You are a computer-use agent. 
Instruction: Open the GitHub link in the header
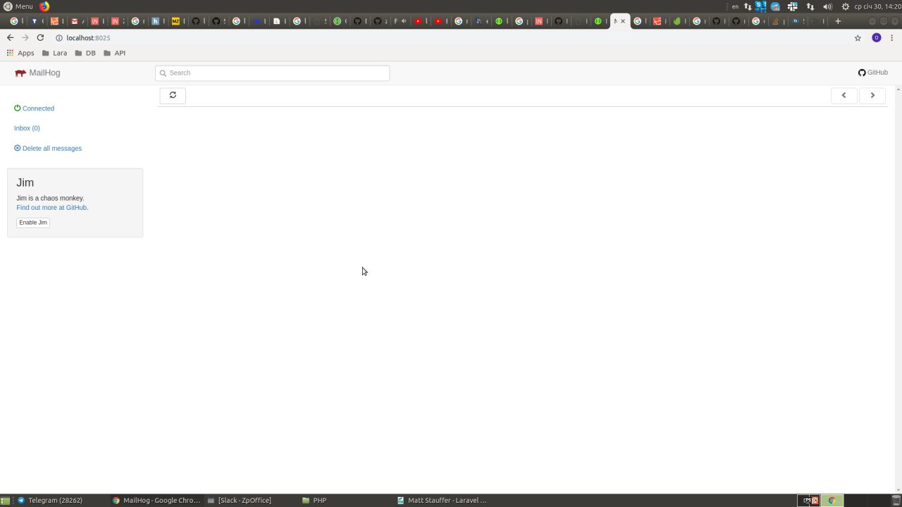(873, 73)
